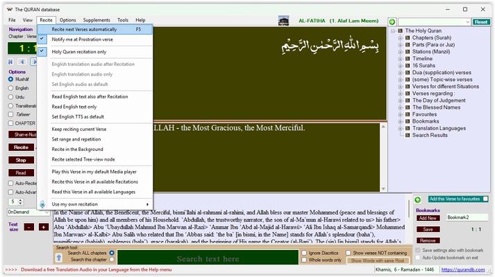Click the blue up-arrow icon in the Search tool

(x=59, y=258)
